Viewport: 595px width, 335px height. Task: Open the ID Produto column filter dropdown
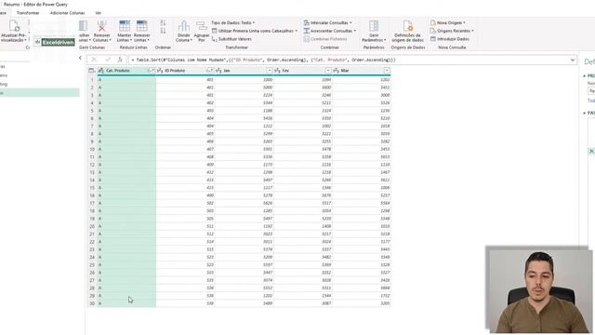click(x=210, y=71)
